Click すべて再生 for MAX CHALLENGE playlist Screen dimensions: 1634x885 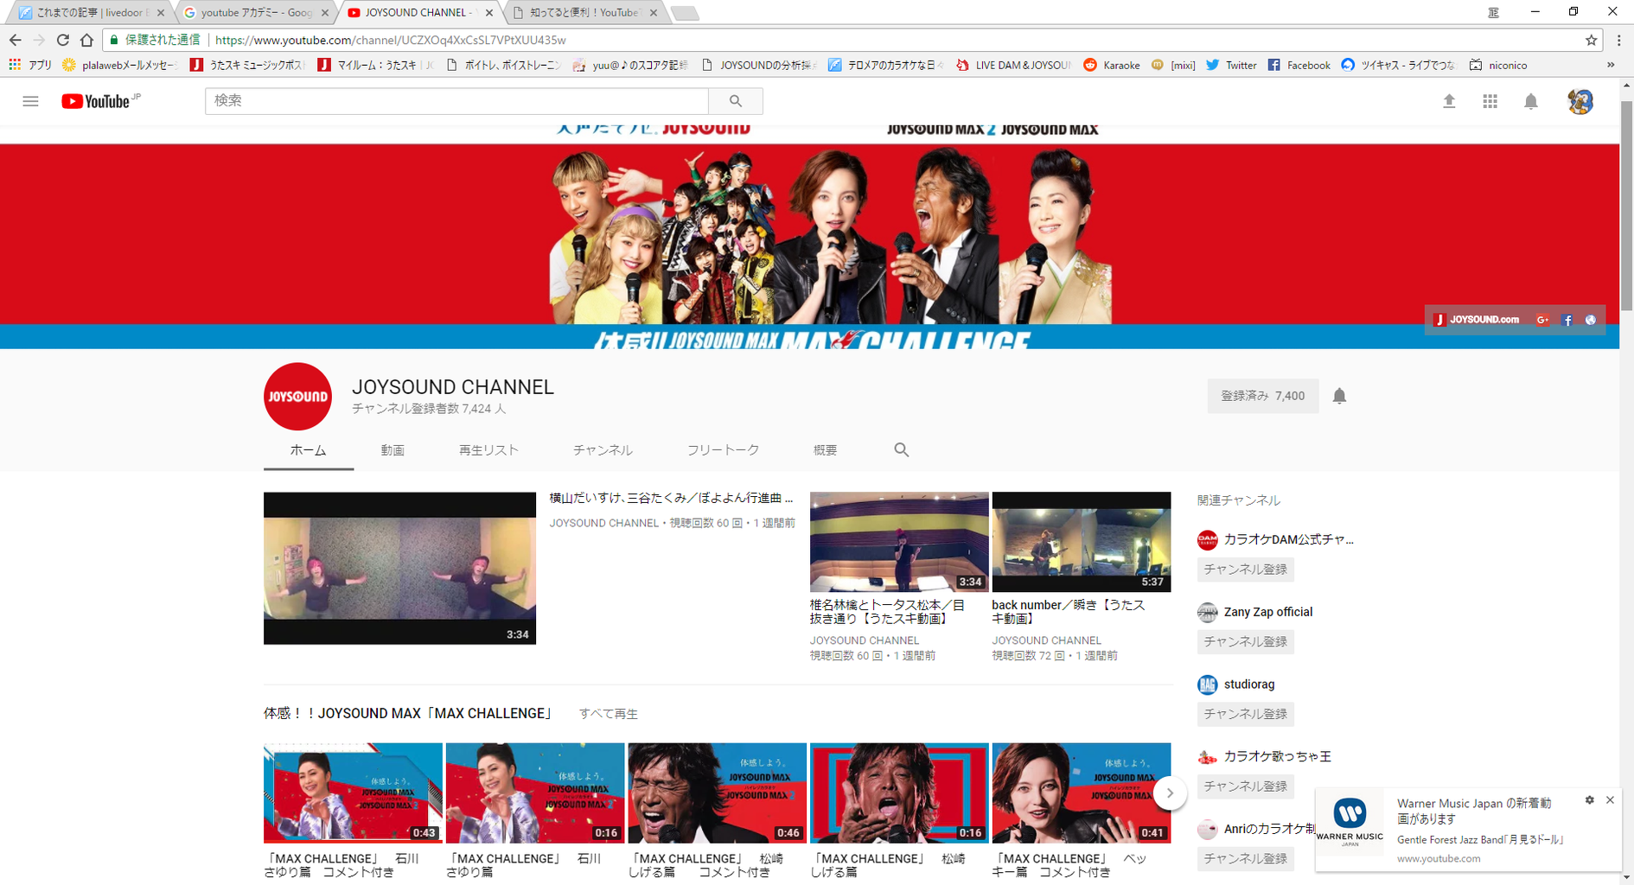tap(609, 714)
